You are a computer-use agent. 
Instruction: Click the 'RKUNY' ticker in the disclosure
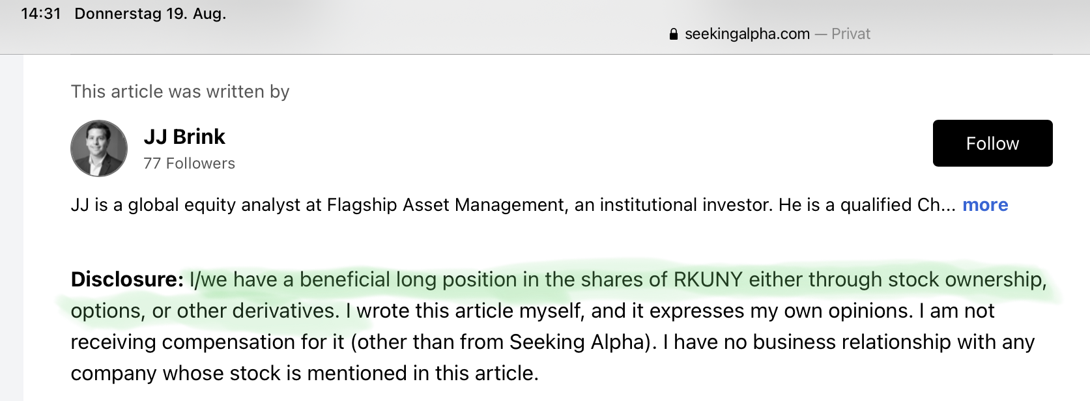tap(708, 279)
